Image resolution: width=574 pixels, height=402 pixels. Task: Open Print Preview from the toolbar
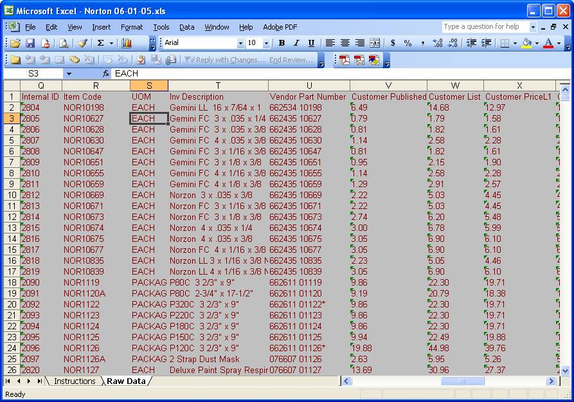pyautogui.click(x=64, y=43)
